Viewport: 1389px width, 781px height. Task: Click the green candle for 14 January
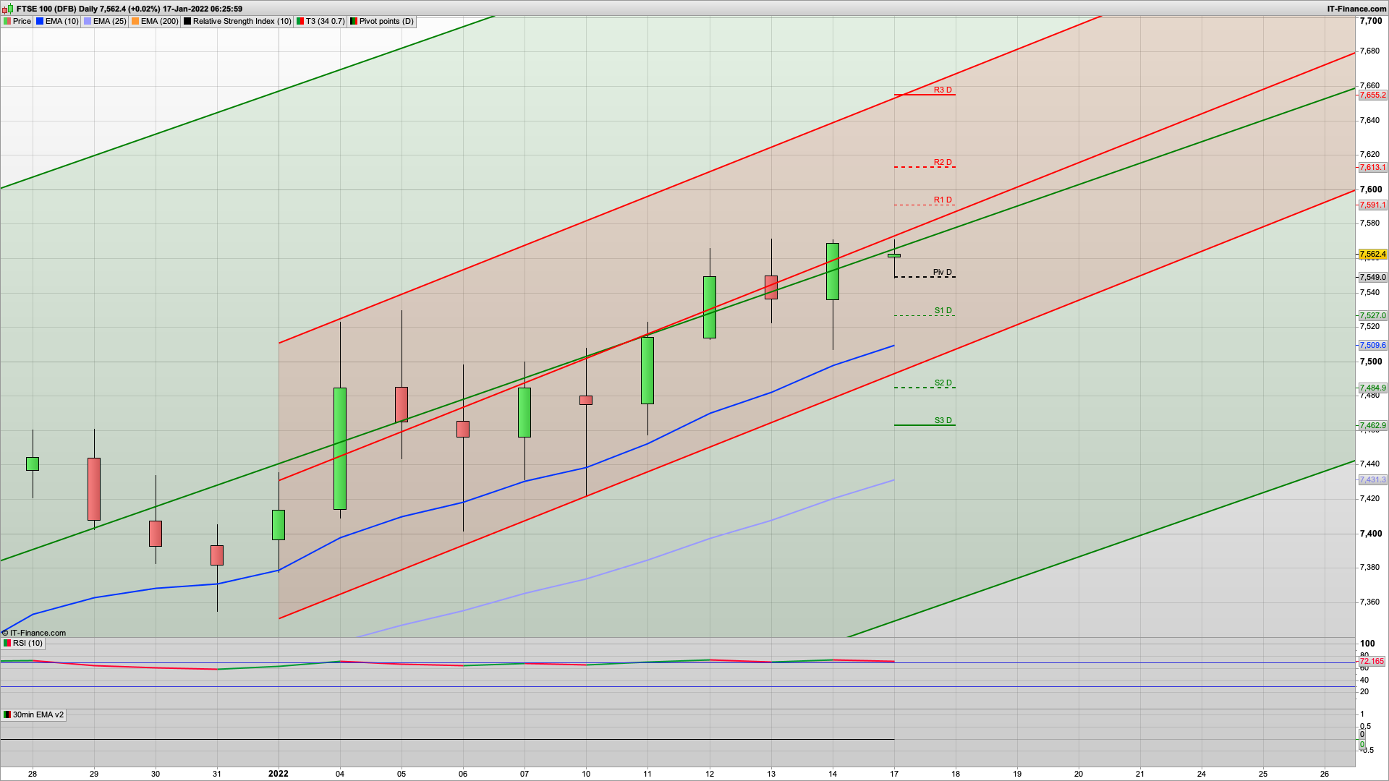pyautogui.click(x=833, y=271)
